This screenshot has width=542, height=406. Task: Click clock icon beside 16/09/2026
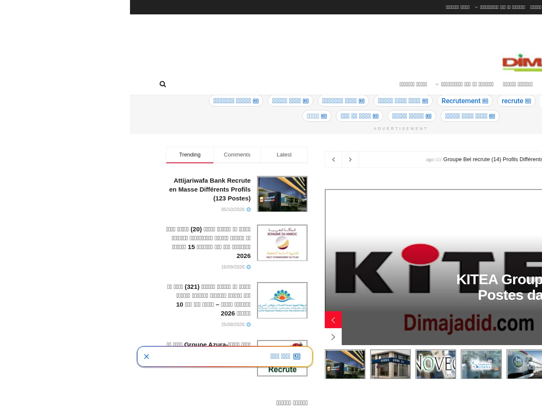(249, 267)
